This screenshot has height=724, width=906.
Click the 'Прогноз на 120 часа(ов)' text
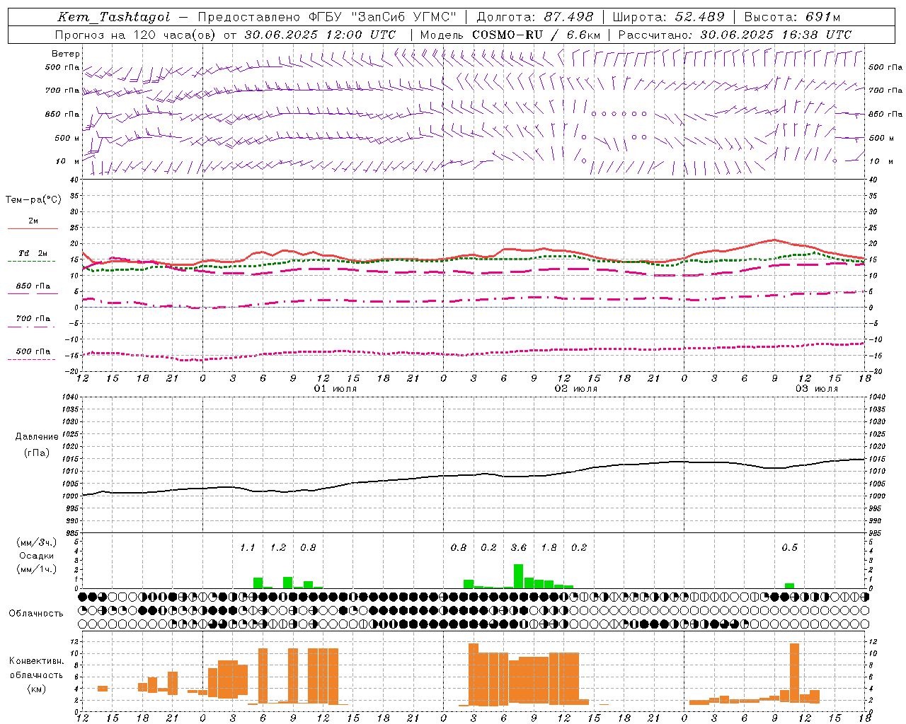[136, 35]
